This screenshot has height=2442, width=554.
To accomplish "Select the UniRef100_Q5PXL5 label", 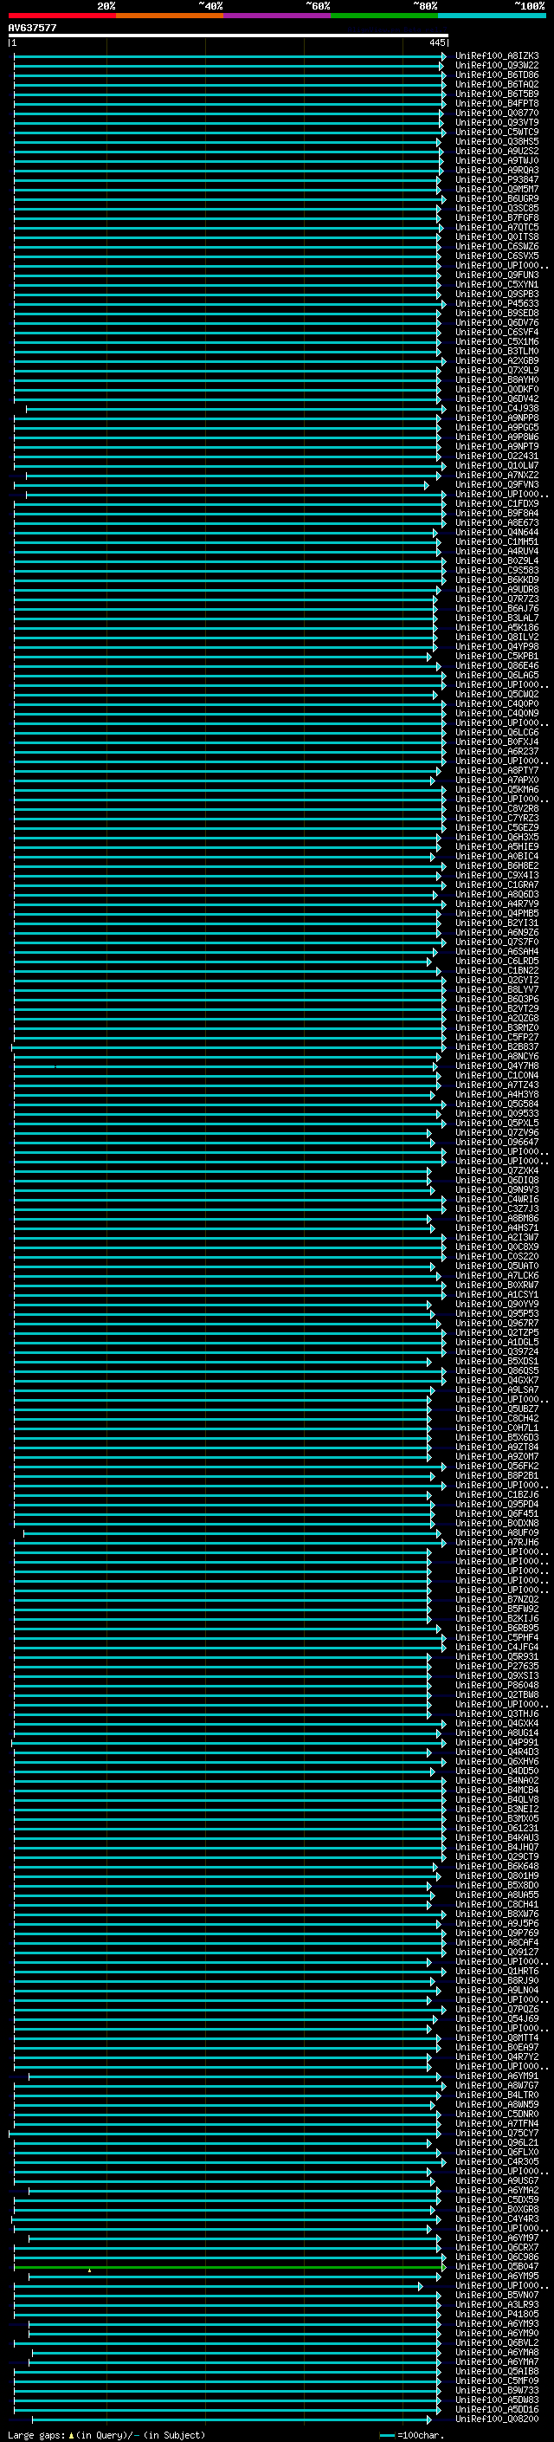I will click(497, 1123).
